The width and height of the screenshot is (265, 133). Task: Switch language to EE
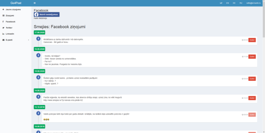tap(234, 3)
